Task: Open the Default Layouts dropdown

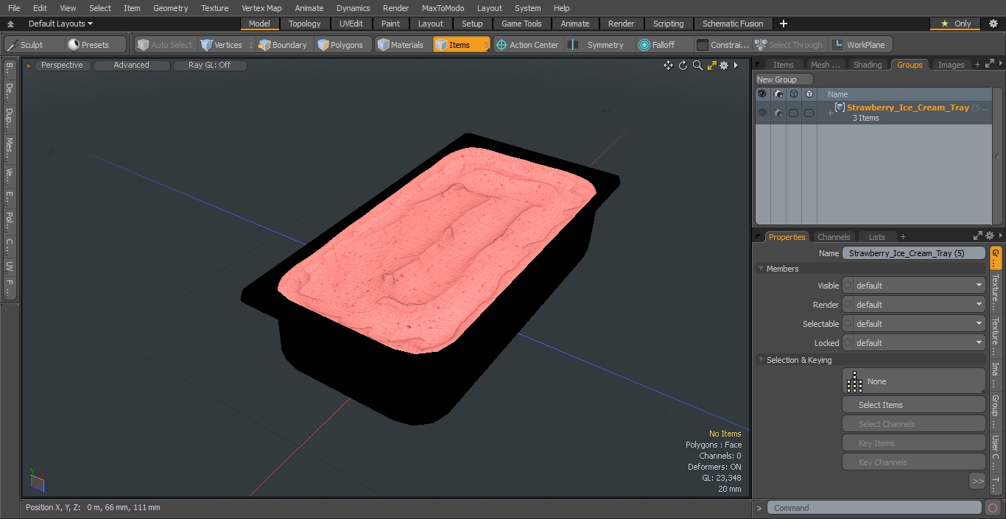Action: pyautogui.click(x=60, y=24)
